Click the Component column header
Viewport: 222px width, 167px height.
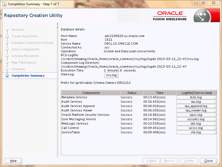click(91, 93)
